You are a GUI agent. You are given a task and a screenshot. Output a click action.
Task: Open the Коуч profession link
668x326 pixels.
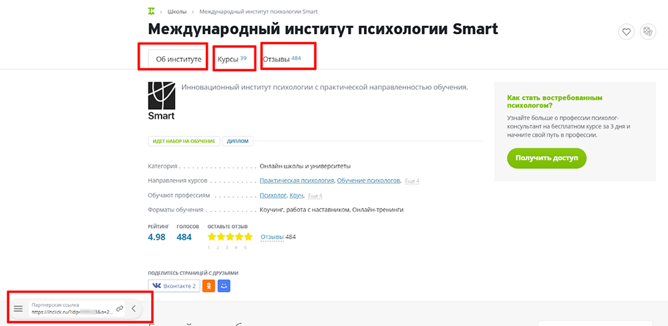(x=296, y=196)
